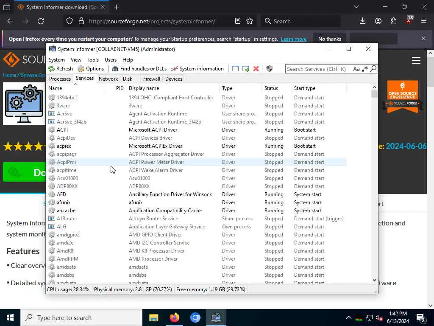Switch to the Devices tab
This screenshot has height=326, width=434.
[x=173, y=79]
